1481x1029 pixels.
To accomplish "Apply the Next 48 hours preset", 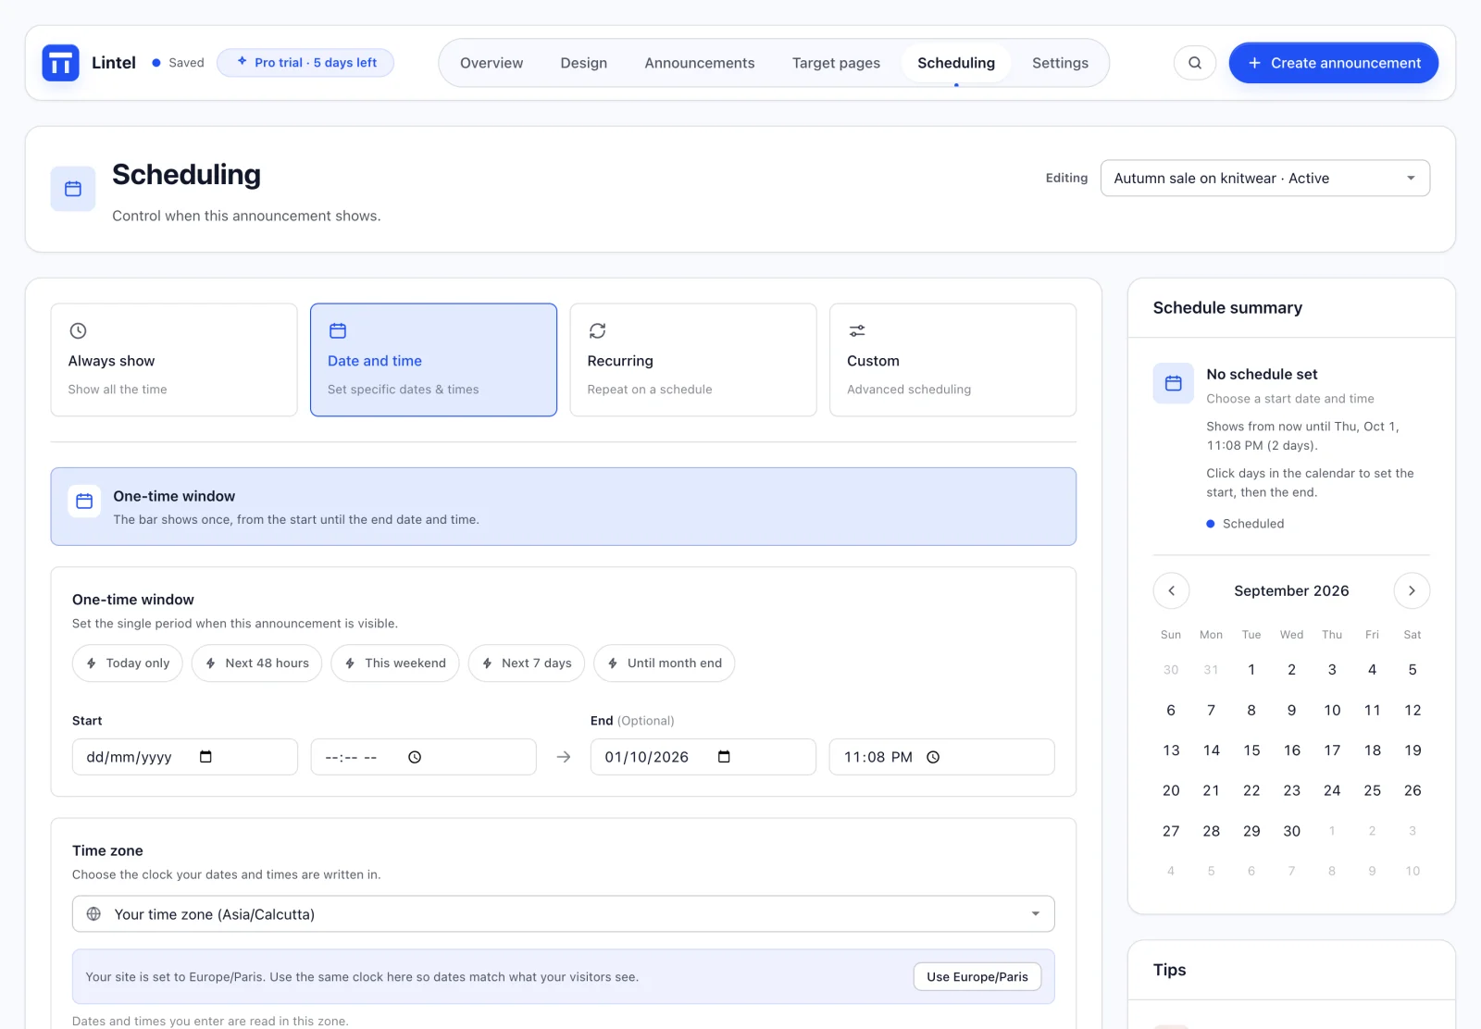I will coord(256,663).
